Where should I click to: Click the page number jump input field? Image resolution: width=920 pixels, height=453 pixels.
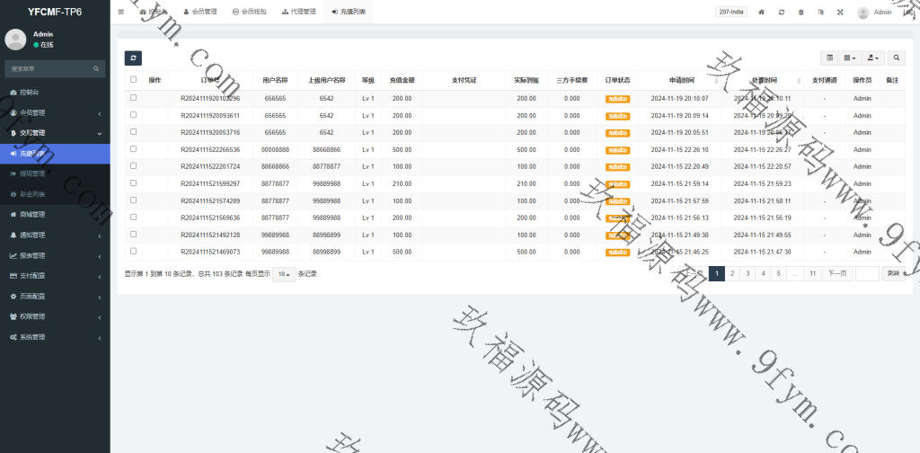pyautogui.click(x=866, y=273)
